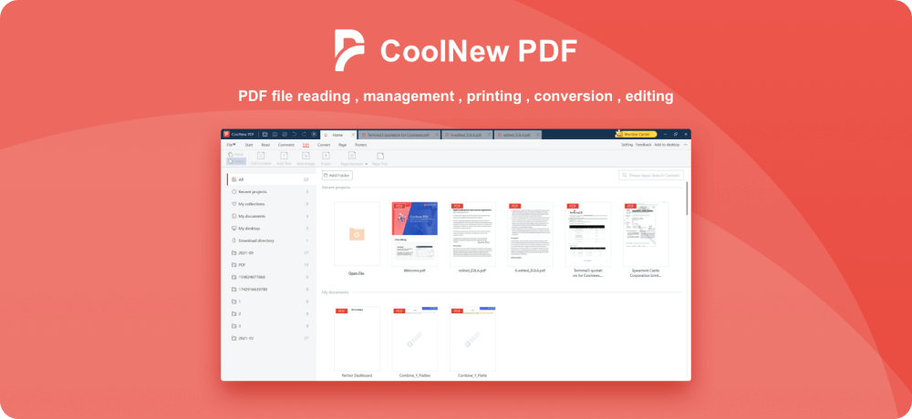Click the undo arrow icon
Image resolution: width=912 pixels, height=419 pixels.
point(295,134)
